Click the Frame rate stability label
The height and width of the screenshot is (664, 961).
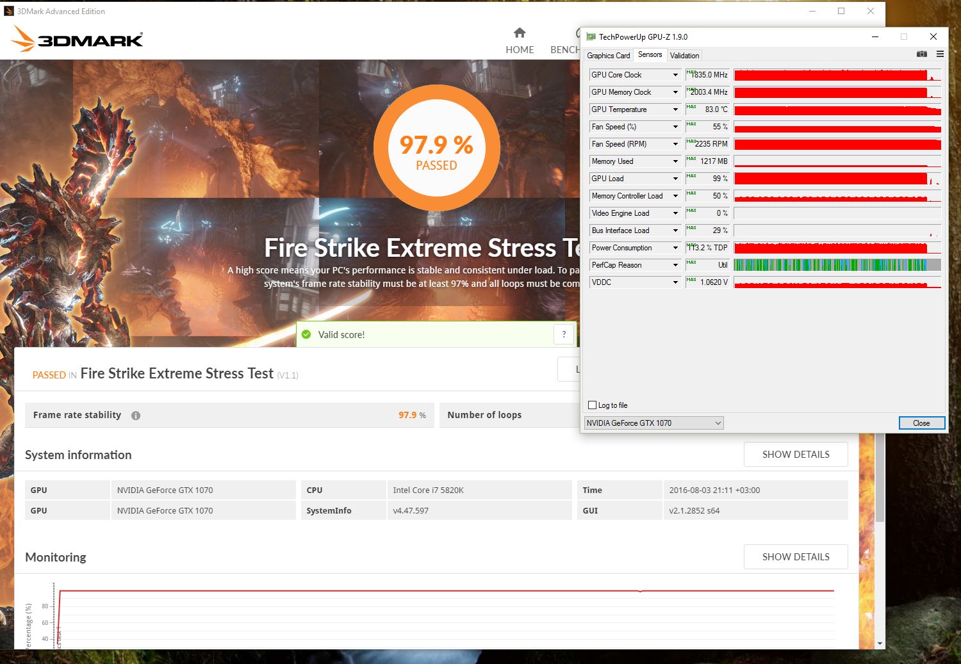click(77, 415)
